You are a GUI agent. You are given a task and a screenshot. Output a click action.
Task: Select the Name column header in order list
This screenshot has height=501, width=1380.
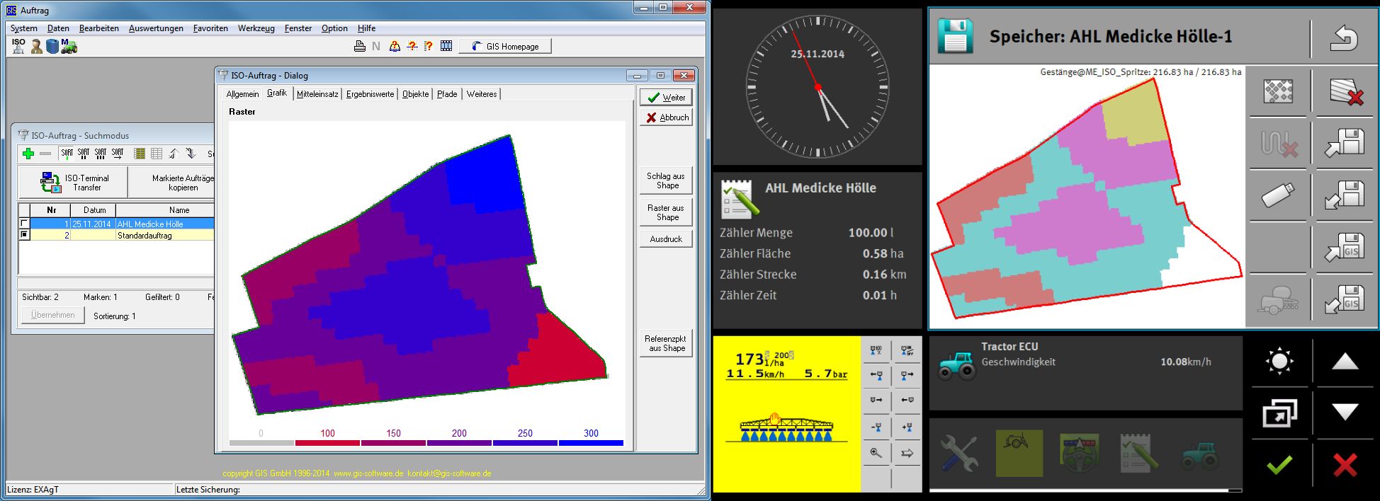coord(179,210)
